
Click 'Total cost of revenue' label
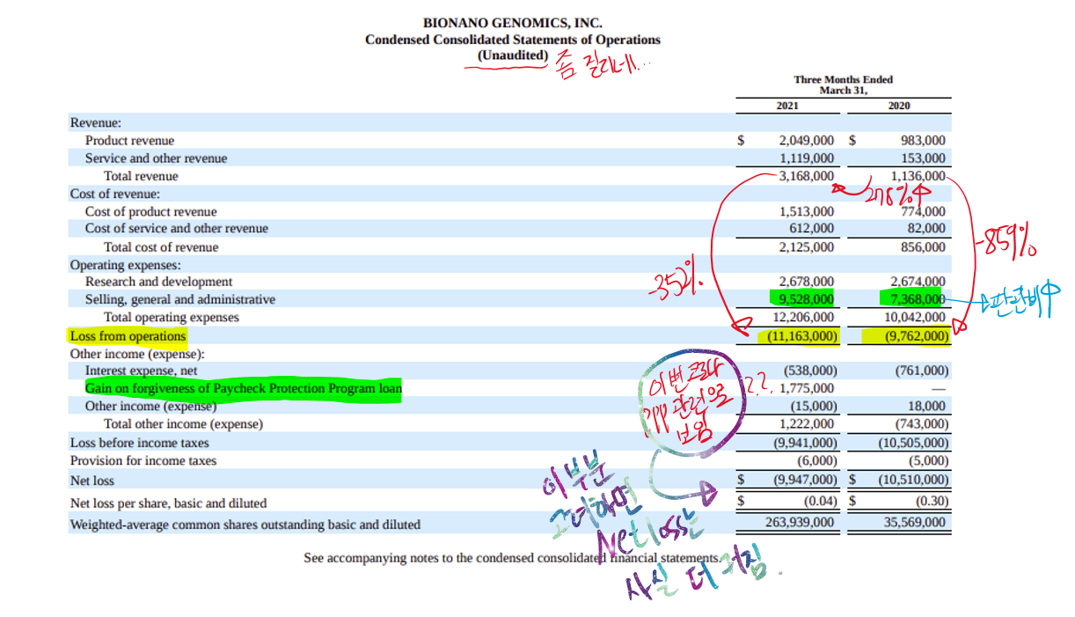pyautogui.click(x=161, y=247)
